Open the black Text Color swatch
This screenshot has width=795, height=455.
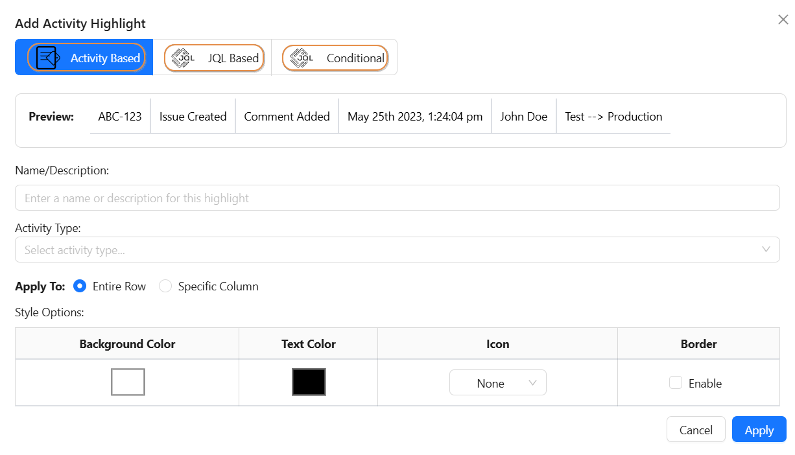tap(309, 382)
